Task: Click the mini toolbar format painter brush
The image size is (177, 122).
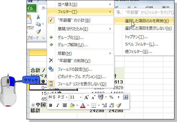Action: [x=119, y=105]
